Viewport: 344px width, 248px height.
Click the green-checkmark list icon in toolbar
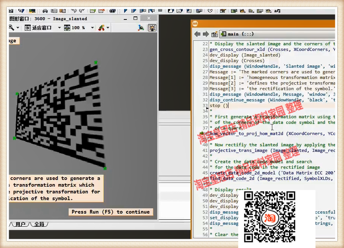click(x=93, y=10)
